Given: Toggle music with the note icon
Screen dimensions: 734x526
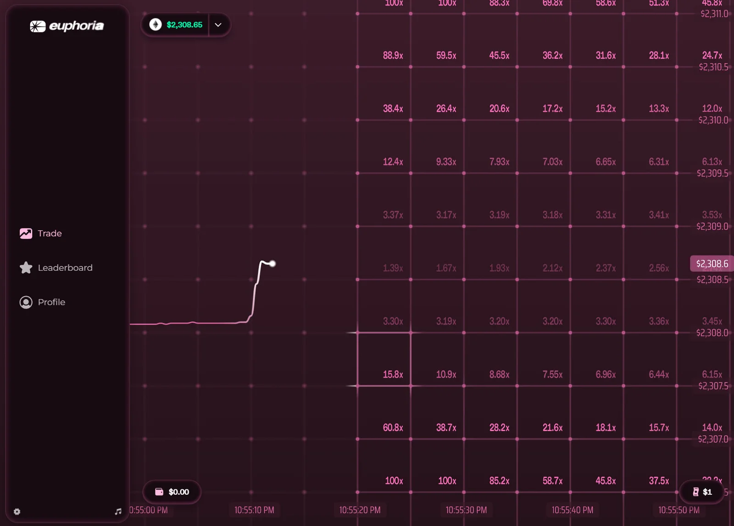Looking at the screenshot, I should [x=118, y=512].
